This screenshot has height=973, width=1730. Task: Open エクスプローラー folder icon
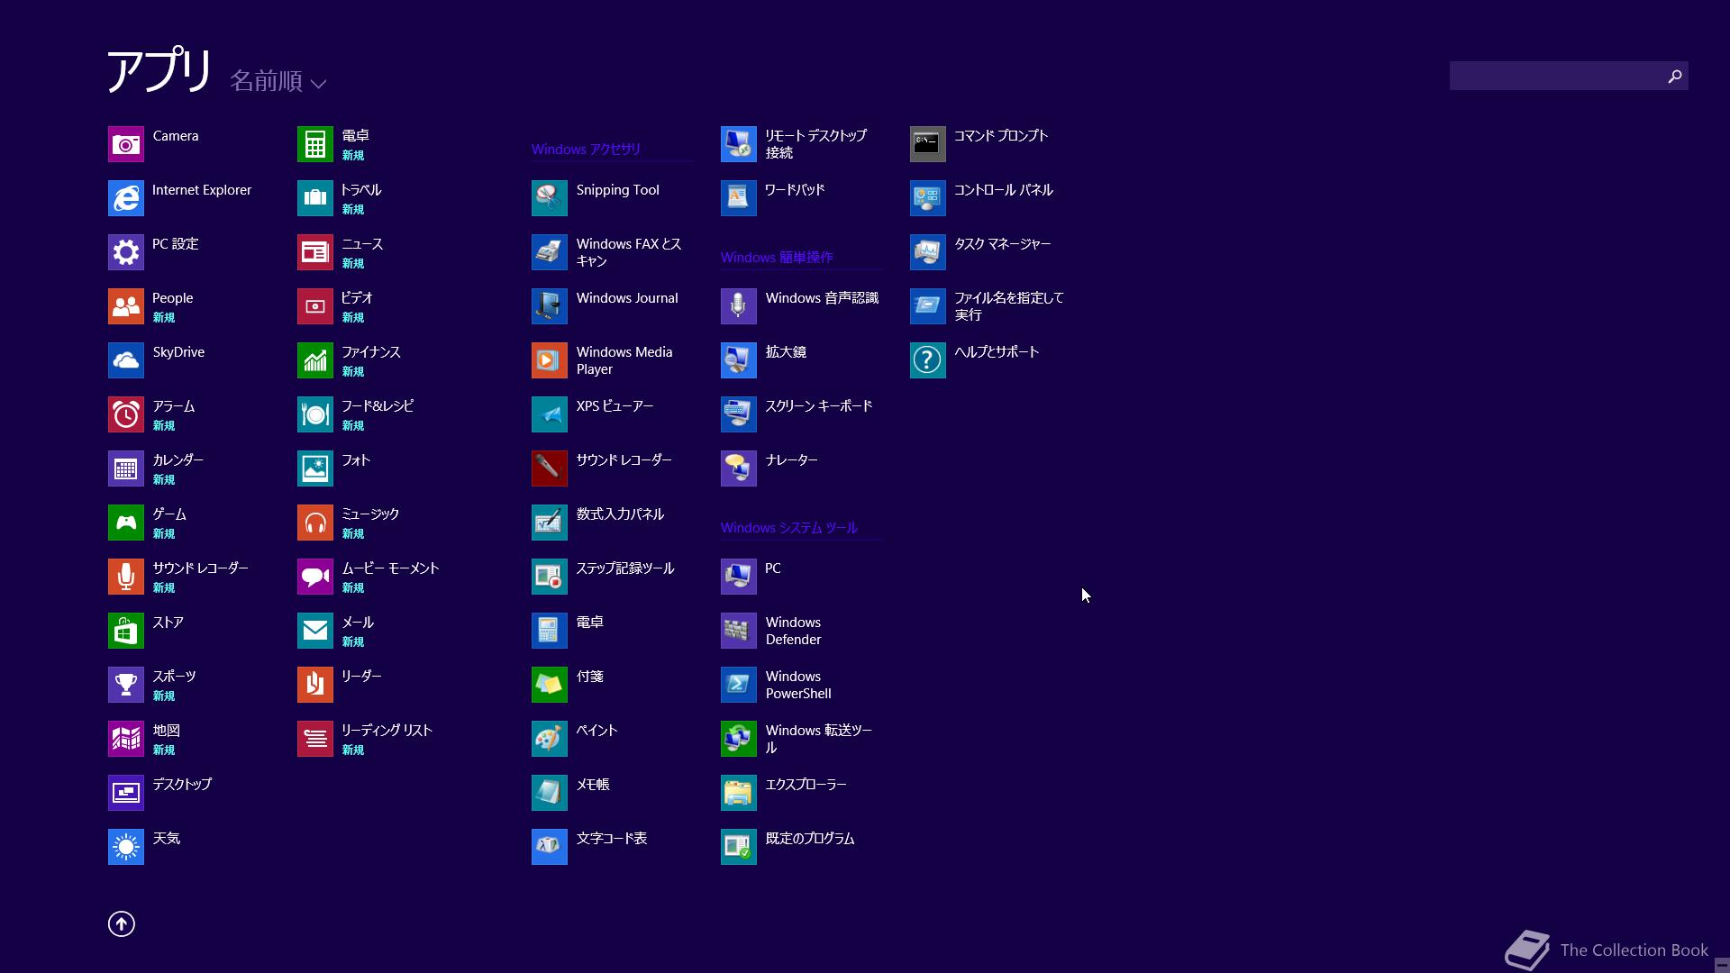click(739, 793)
